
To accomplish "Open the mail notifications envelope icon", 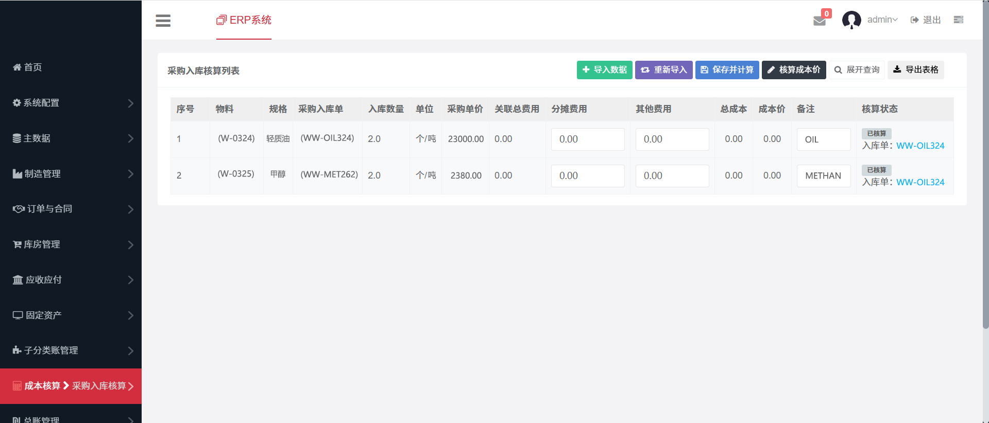I will [819, 21].
